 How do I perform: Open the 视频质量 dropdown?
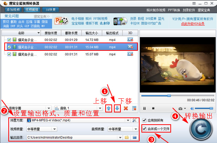coord(54,129)
